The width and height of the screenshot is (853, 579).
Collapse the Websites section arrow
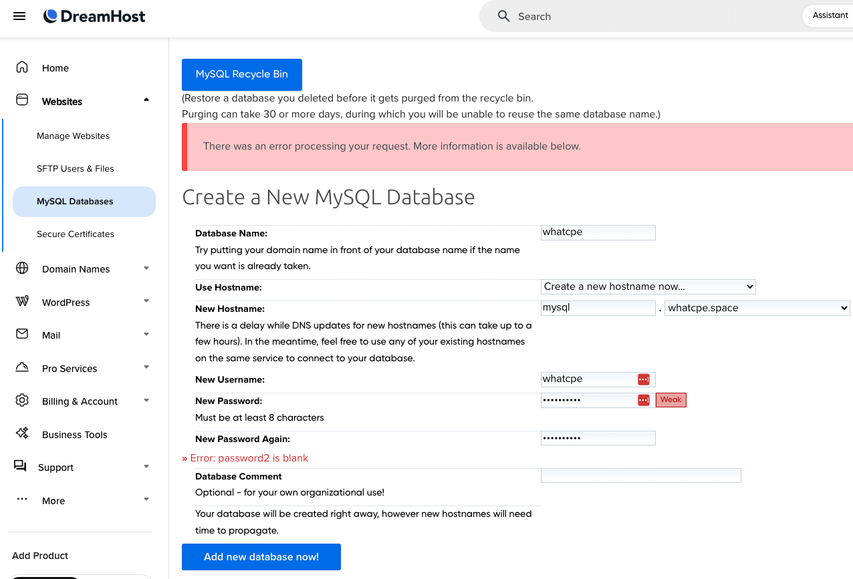click(146, 101)
